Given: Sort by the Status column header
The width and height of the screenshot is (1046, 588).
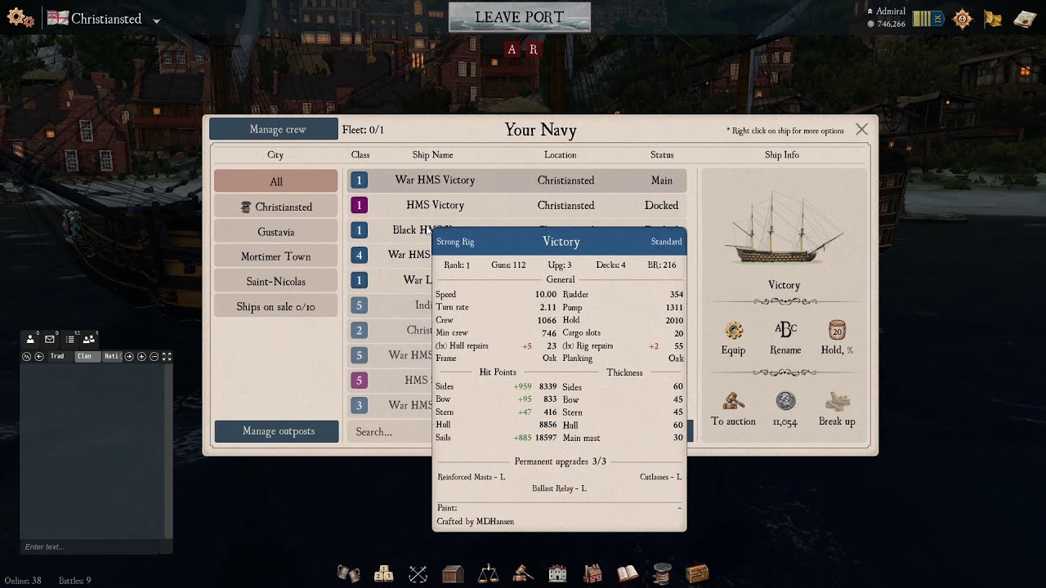Looking at the screenshot, I should point(662,154).
